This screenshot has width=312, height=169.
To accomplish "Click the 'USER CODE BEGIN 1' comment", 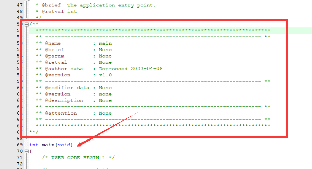I will click(x=78, y=158).
